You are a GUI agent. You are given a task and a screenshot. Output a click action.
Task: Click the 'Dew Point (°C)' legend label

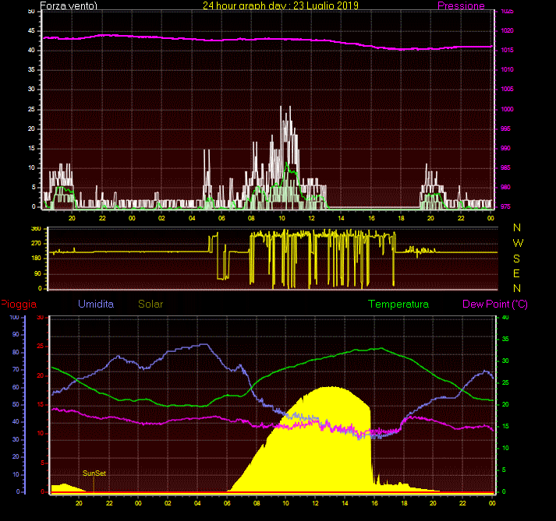[x=495, y=304]
